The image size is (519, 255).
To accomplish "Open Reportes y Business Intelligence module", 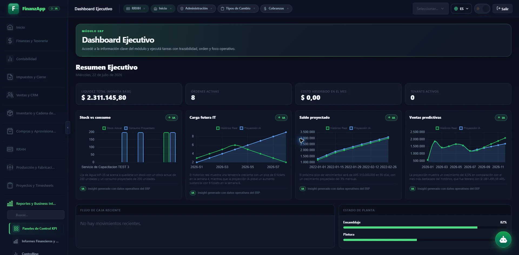I will pyautogui.click(x=34, y=203).
